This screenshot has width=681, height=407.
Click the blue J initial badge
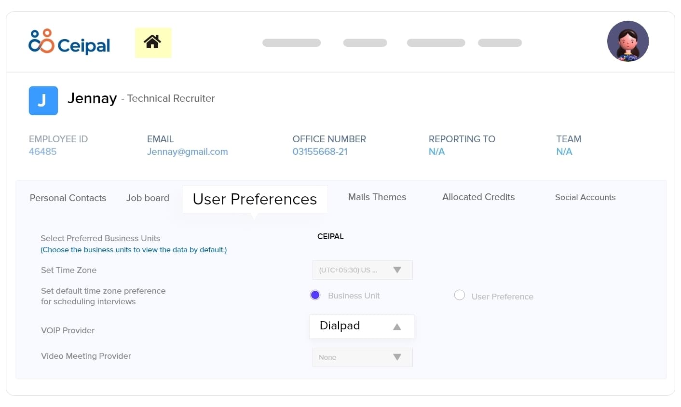click(43, 101)
